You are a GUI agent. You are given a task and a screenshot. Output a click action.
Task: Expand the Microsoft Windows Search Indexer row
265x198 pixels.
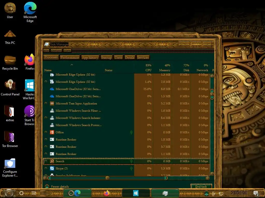[x=46, y=118]
